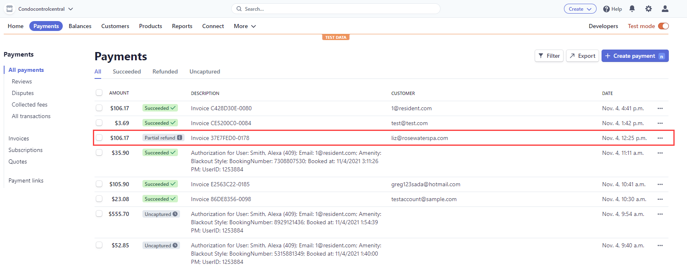Click the notifications bell icon
Screen dimensions: 687x268
pyautogui.click(x=632, y=9)
